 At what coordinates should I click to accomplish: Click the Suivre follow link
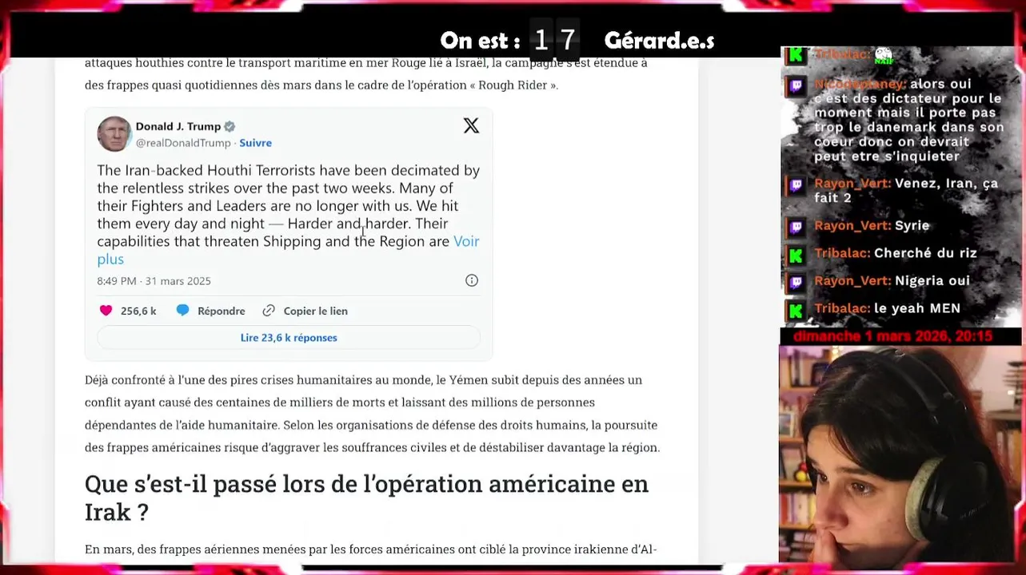[x=256, y=143]
